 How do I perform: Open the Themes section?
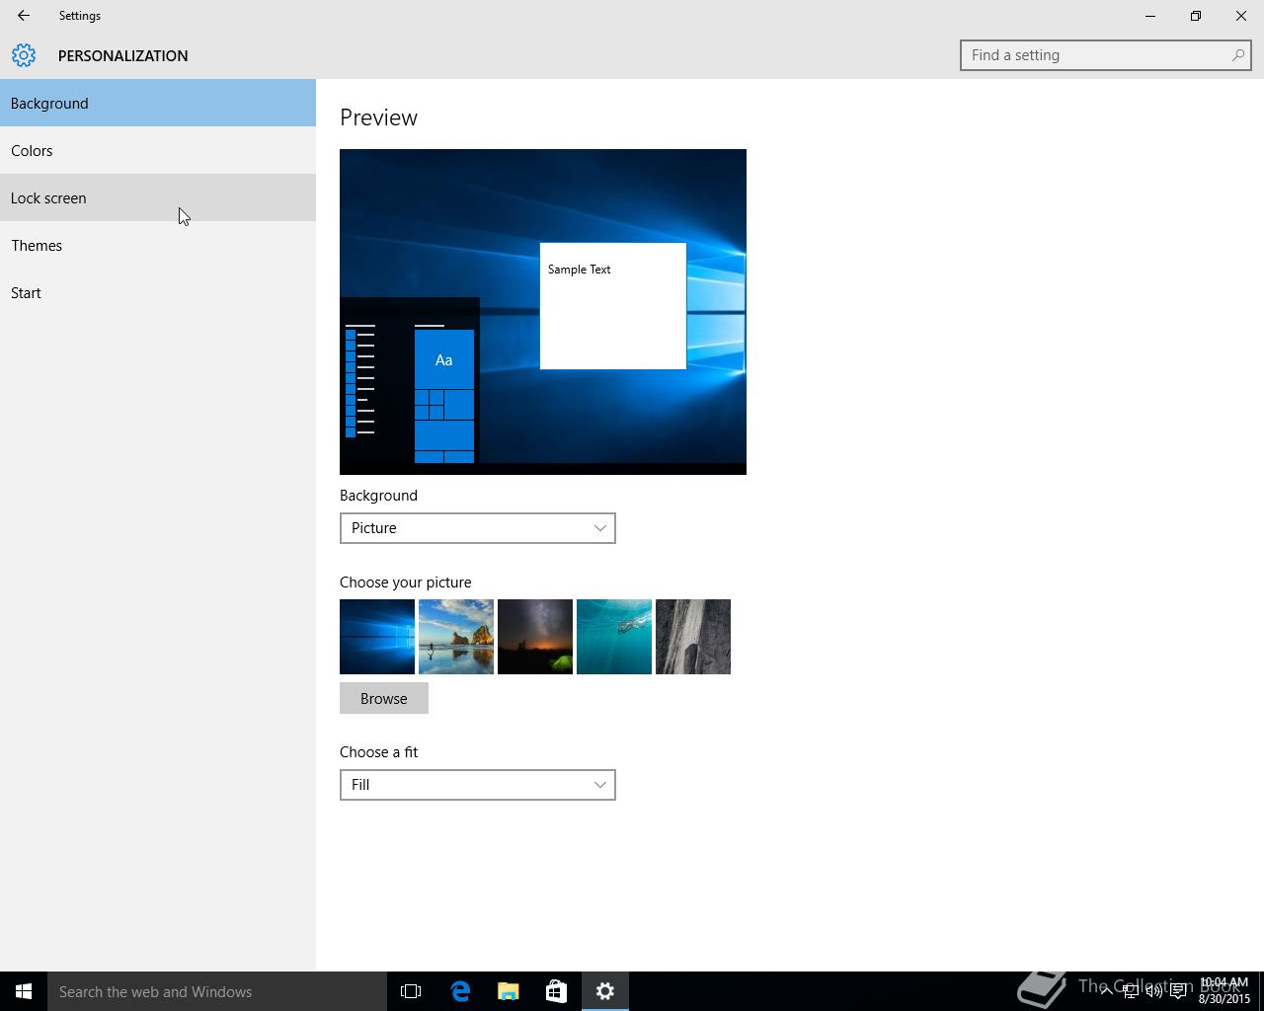[158, 245]
